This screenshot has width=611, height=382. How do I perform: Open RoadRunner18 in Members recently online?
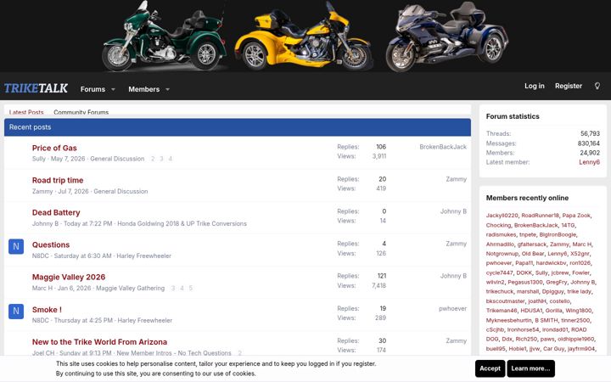pyautogui.click(x=540, y=215)
